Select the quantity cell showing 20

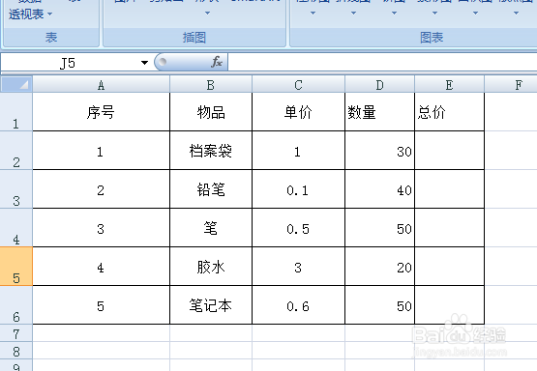(380, 267)
